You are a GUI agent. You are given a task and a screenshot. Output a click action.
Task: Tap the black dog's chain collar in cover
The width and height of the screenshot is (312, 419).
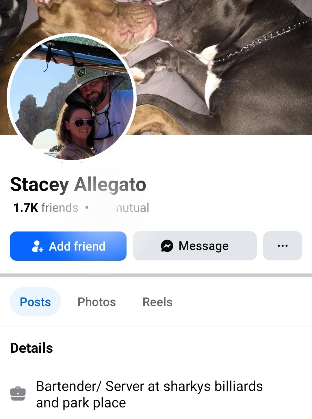click(261, 41)
